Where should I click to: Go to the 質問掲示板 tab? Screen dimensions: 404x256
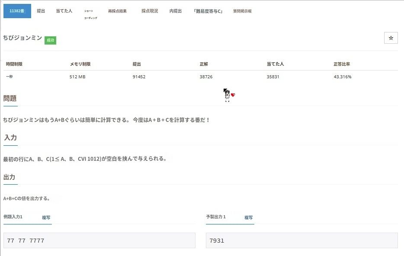(242, 11)
